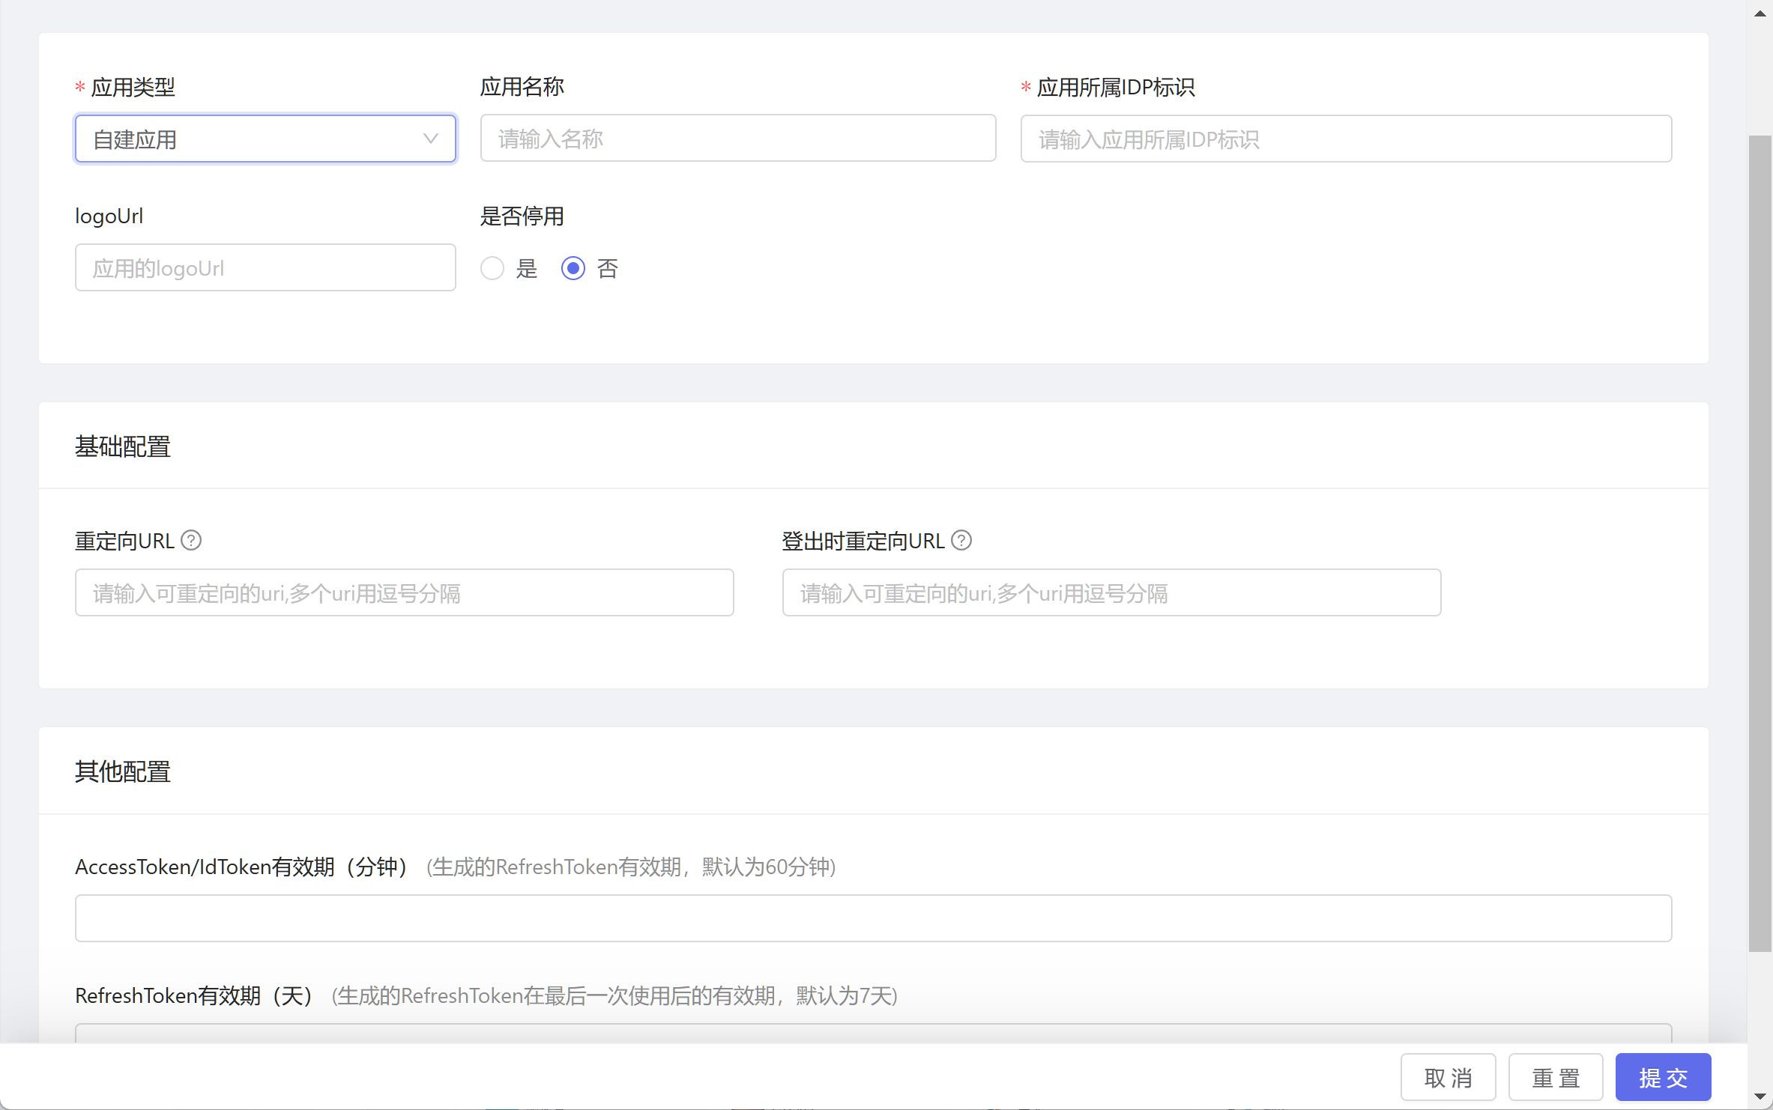
Task: Click help icon beside 登出时重定向URL label
Action: [961, 540]
